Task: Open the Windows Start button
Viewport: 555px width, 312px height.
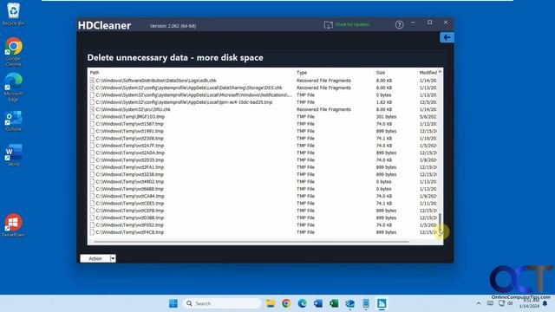Action: [173, 303]
